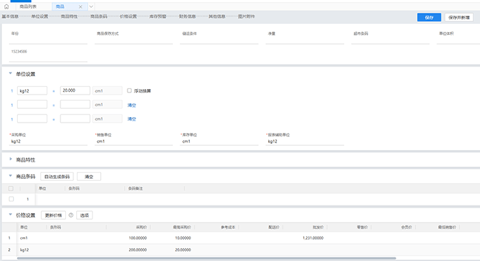Click the 更新价格 button

53,215
